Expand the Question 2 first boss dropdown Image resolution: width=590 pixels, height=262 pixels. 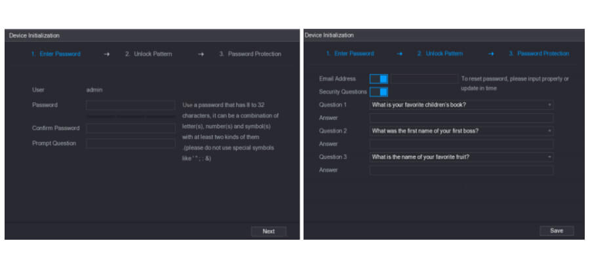pos(461,131)
